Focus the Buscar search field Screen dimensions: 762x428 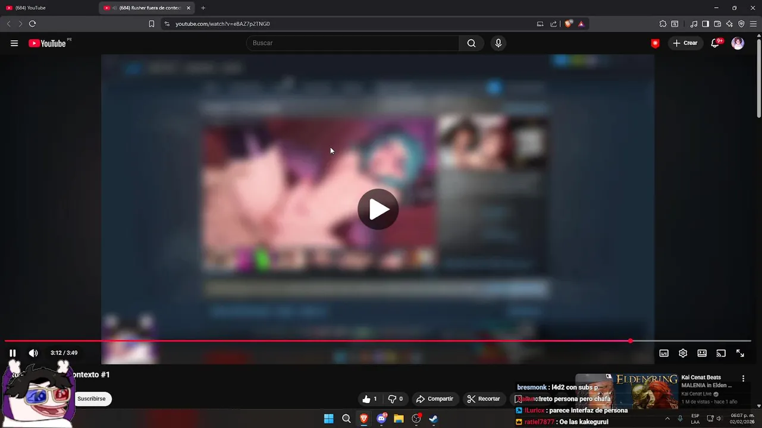coord(352,43)
